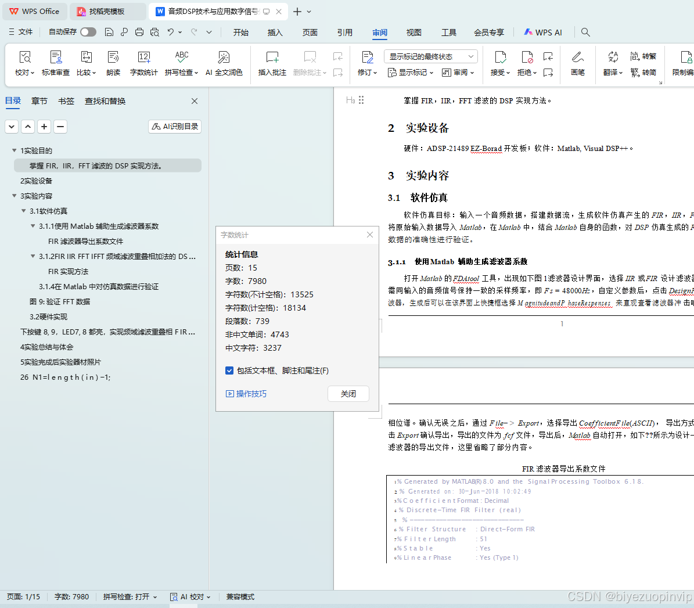Start 朗读 read-aloud
Image resolution: width=694 pixels, height=608 pixels.
113,63
